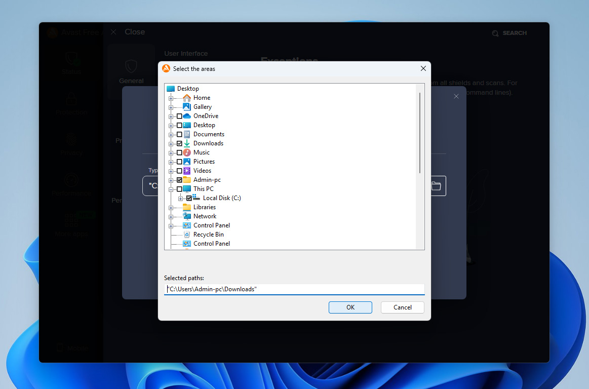This screenshot has width=589, height=389.
Task: Click the This PC monitor icon
Action: 187,188
